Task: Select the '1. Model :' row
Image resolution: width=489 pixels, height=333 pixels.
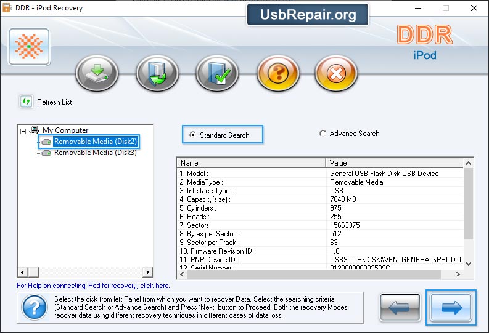Action: coord(320,174)
